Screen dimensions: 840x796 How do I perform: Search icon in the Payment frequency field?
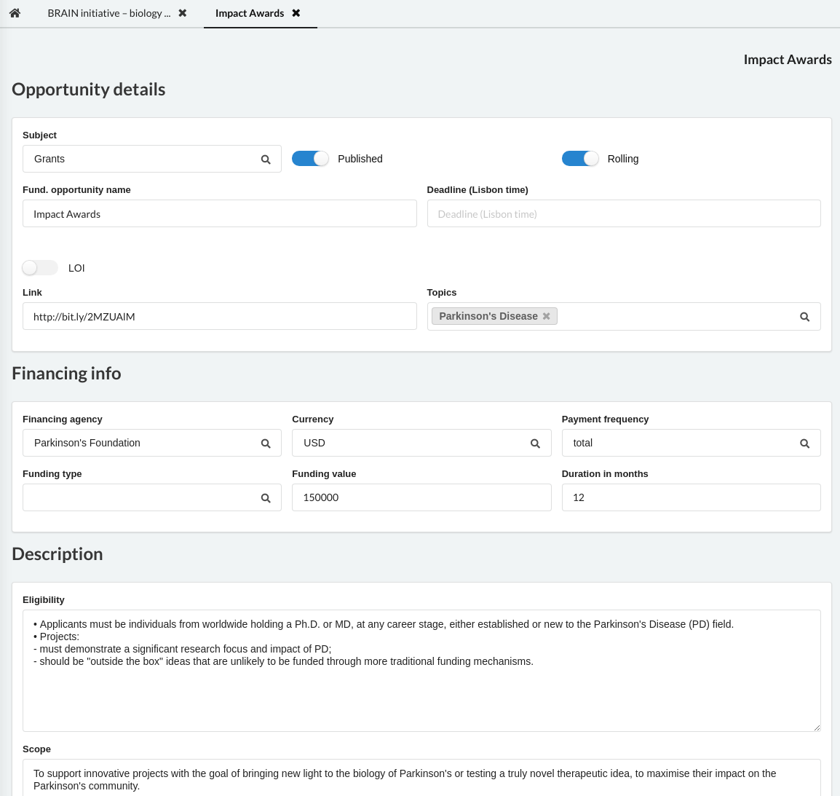point(804,444)
